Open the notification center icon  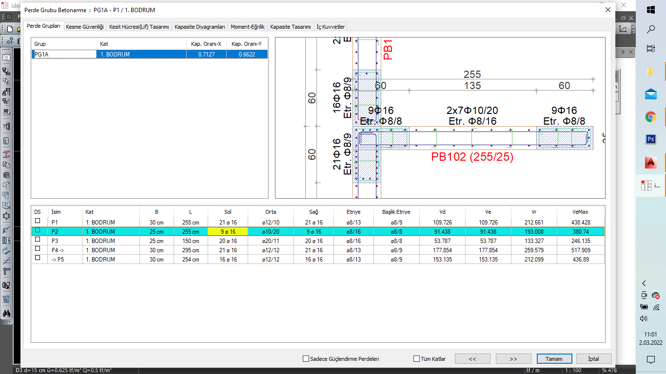coord(650,360)
